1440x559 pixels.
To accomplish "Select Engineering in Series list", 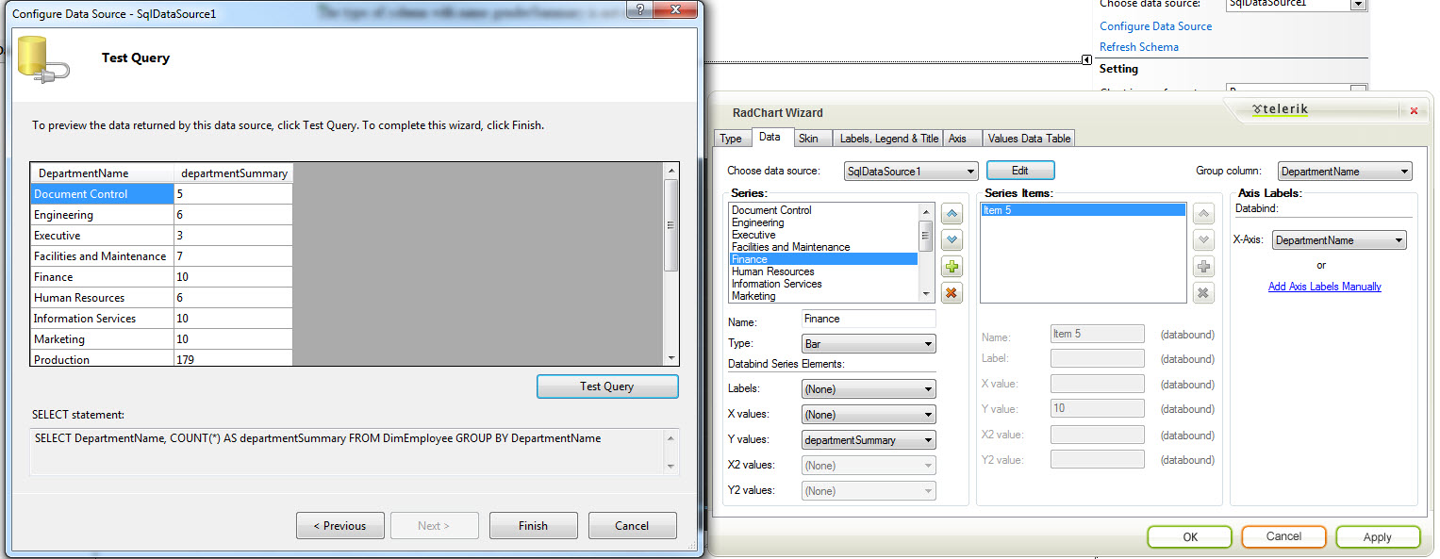I will [823, 222].
